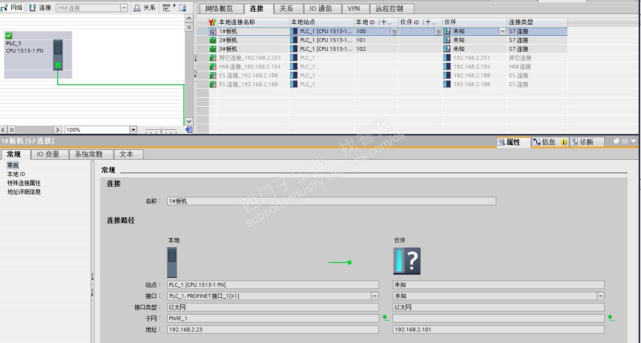
Task: Select 地址详细信息 in the properties navigation
Action: (x=24, y=192)
